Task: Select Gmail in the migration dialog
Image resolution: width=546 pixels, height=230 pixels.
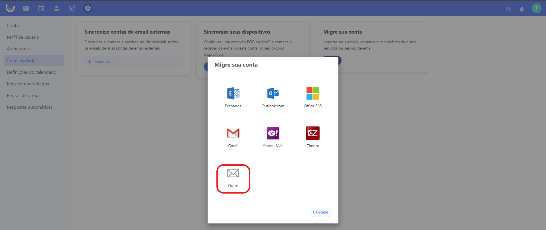Action: [x=233, y=133]
